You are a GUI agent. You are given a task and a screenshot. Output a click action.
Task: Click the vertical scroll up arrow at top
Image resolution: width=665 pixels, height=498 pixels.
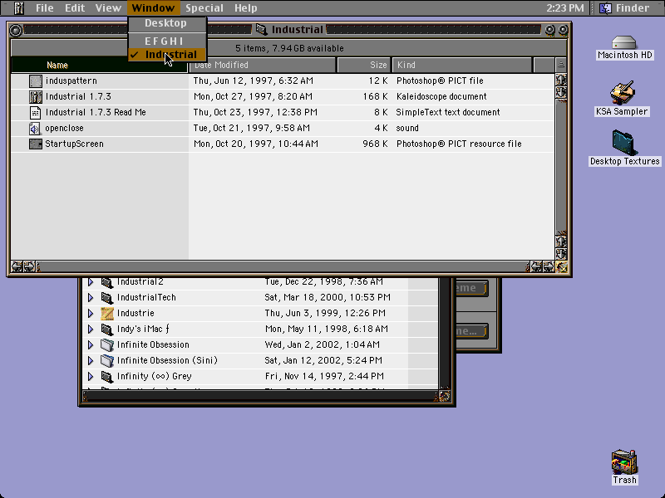point(560,79)
